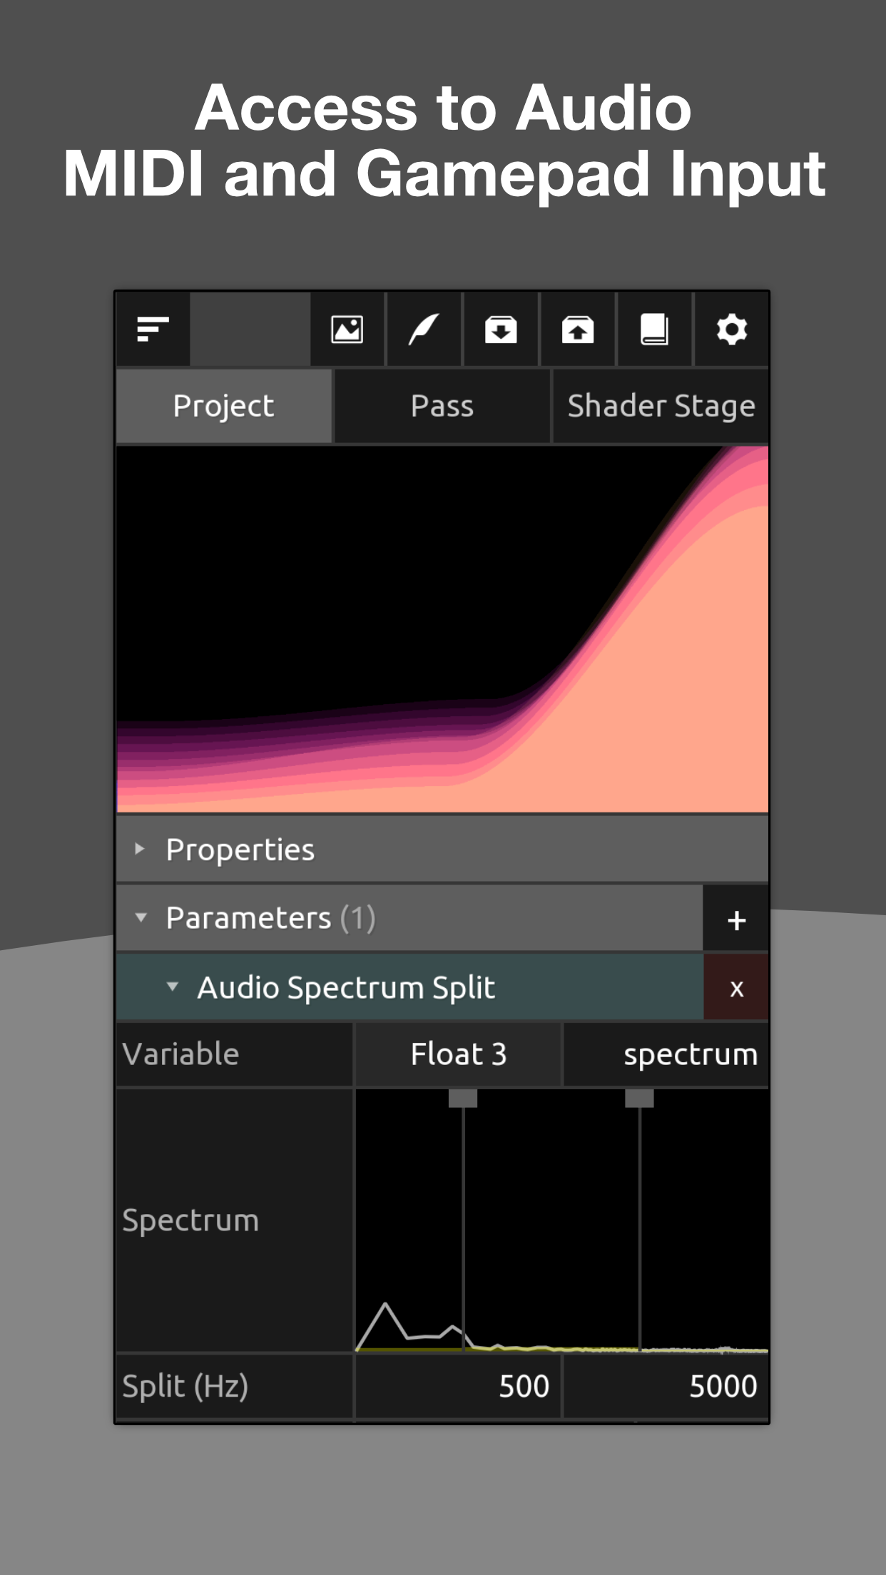This screenshot has height=1575, width=886.
Task: Open the Shader Stage tab
Action: [661, 406]
